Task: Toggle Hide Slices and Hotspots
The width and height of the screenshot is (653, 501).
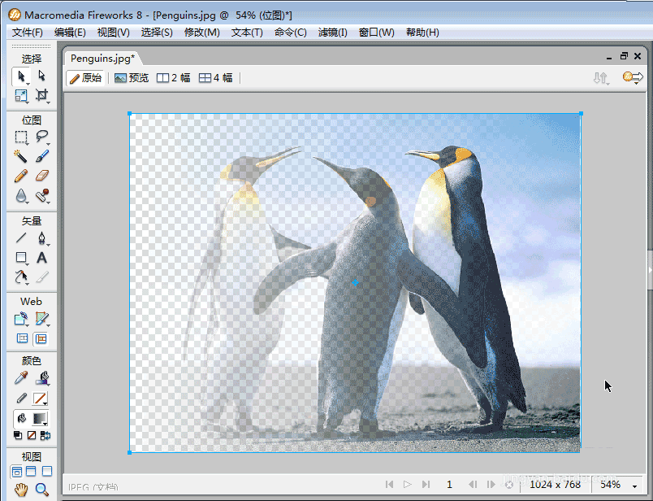Action: tap(21, 338)
